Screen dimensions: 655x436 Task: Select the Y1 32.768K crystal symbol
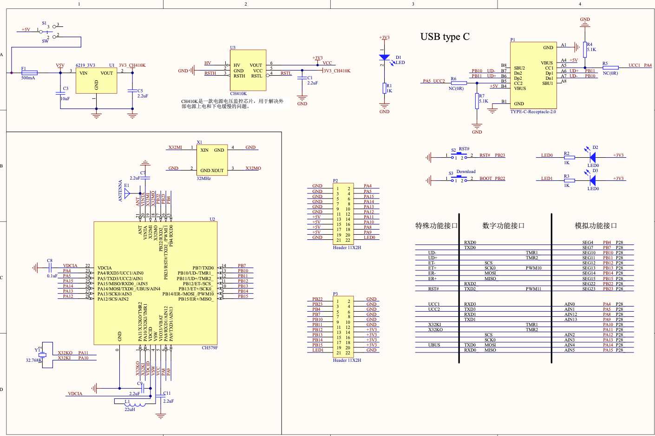[x=42, y=355]
